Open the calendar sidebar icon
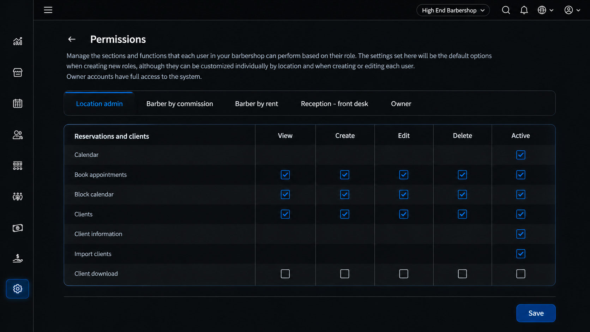Viewport: 590px width, 332px height. (x=18, y=103)
